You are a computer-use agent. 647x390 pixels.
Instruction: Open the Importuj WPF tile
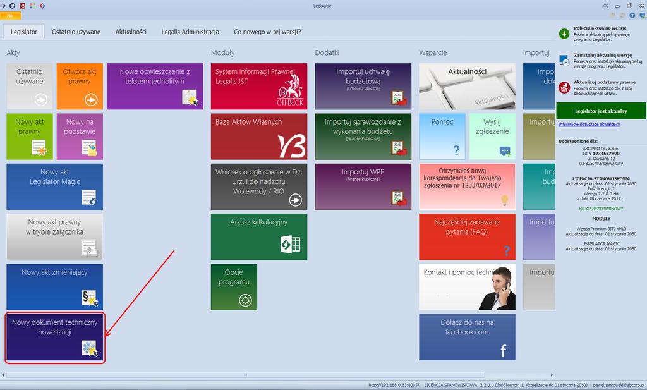point(363,186)
